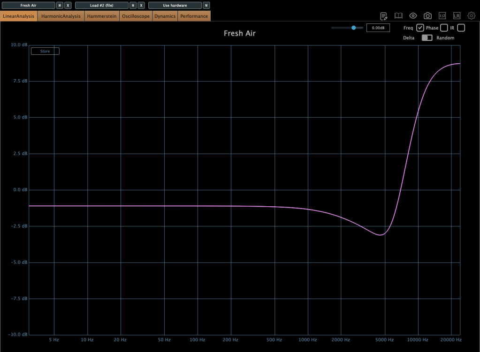The width and height of the screenshot is (480, 352).
Task: Open the Use hardware slot
Action: point(175,6)
